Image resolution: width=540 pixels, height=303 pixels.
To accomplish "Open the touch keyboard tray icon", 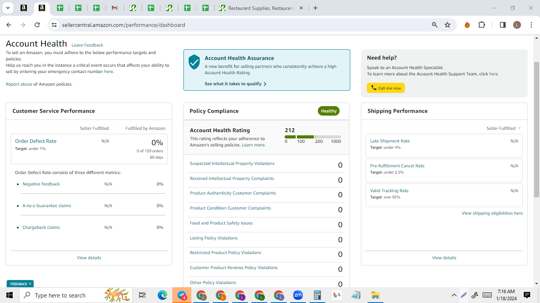I will click(487, 295).
